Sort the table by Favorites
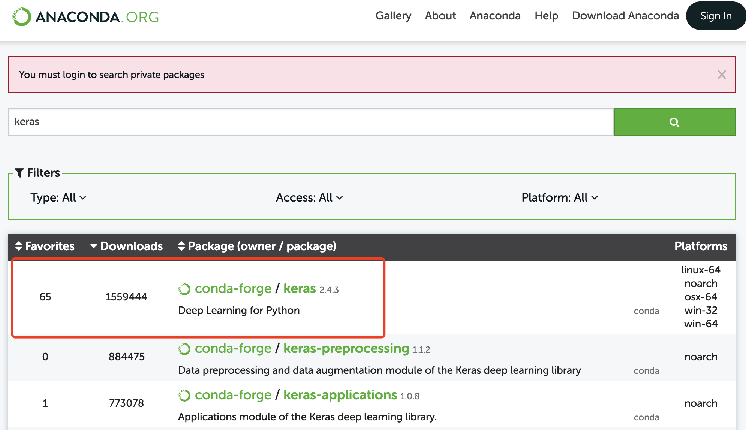 pyautogui.click(x=45, y=246)
